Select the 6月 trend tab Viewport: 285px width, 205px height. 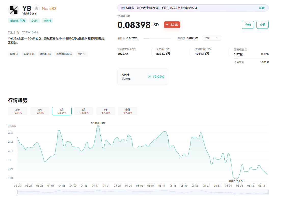84,111
